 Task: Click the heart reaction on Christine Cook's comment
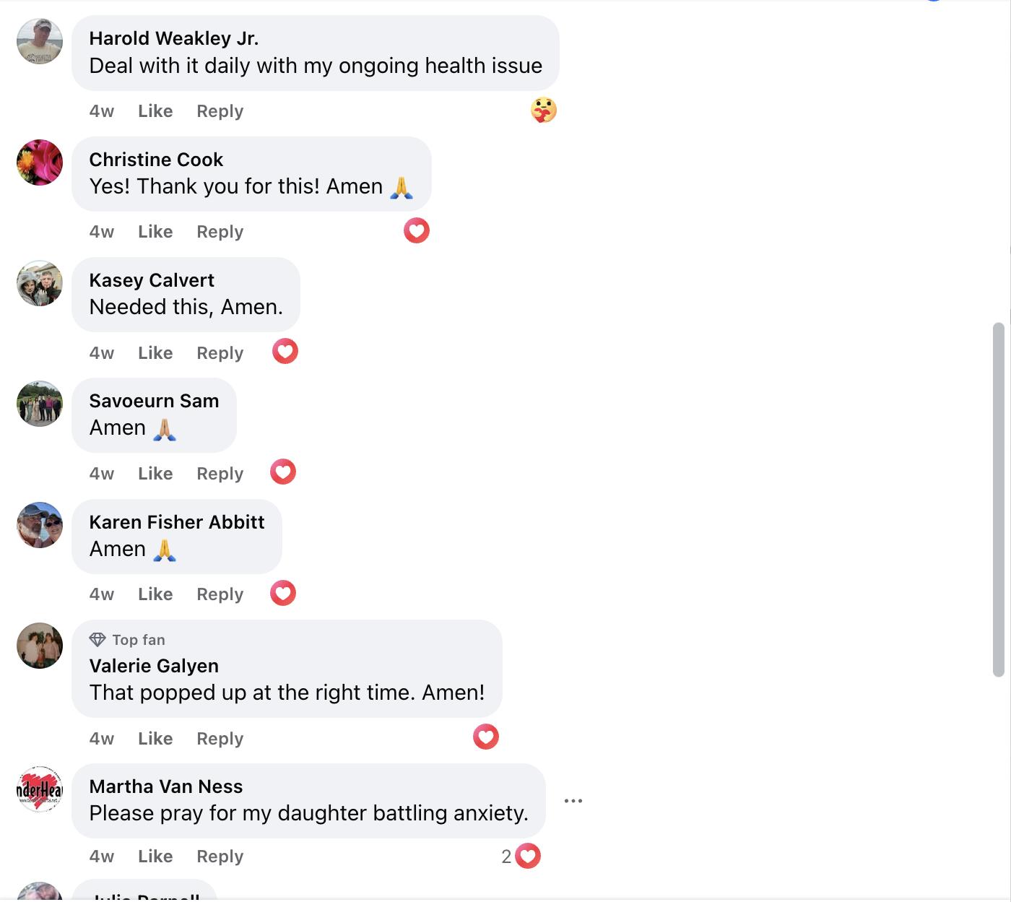tap(416, 231)
